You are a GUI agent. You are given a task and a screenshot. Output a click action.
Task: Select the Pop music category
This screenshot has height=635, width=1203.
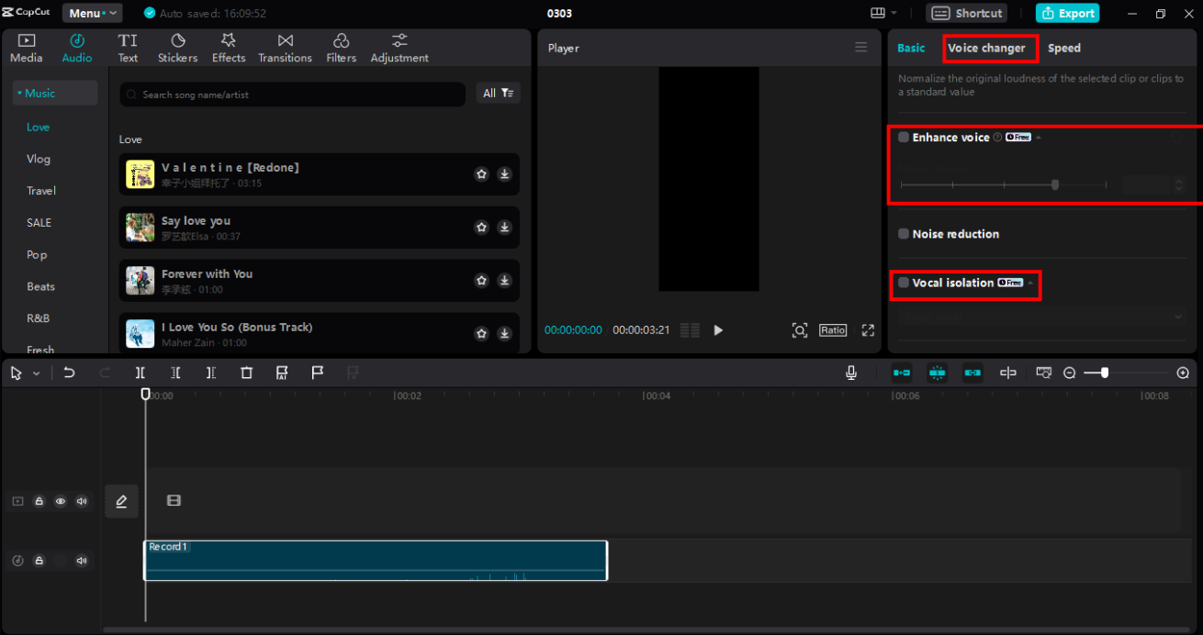(37, 254)
